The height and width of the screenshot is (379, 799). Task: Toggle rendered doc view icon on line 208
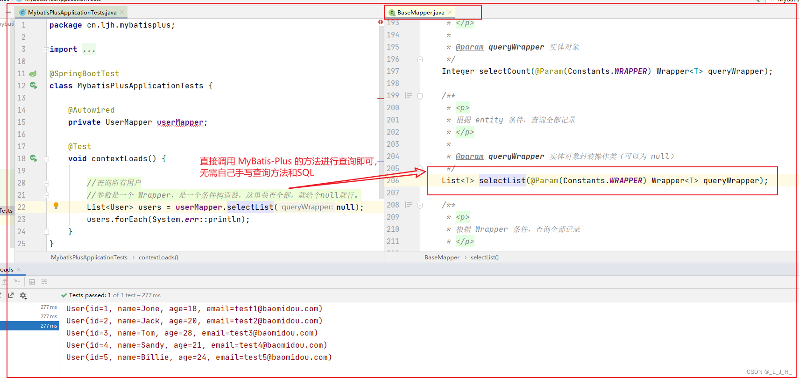408,205
